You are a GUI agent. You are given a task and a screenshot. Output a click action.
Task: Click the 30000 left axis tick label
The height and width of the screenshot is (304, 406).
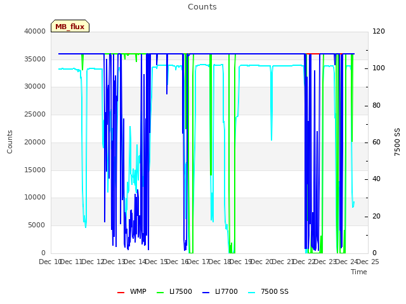pos(35,86)
